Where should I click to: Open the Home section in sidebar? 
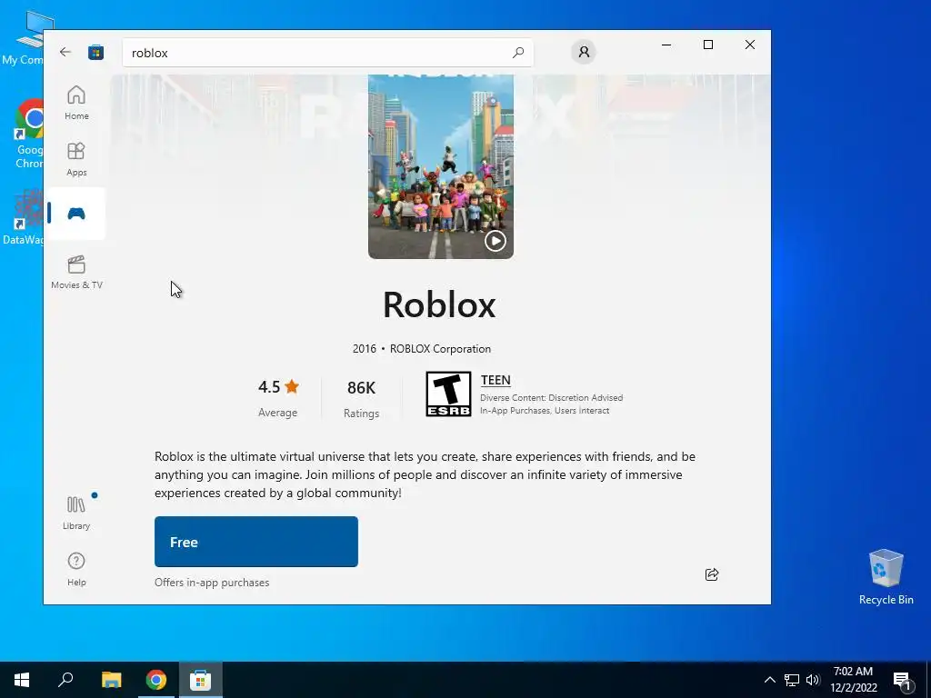click(x=76, y=103)
